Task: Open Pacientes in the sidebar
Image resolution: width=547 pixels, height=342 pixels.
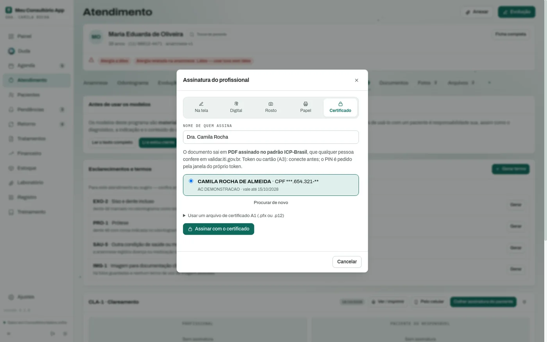Action: [x=37, y=95]
